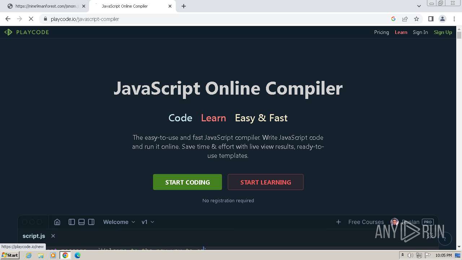Toggle the bottom panel layout icon
Viewport: 462px width, 260px height.
[82, 222]
